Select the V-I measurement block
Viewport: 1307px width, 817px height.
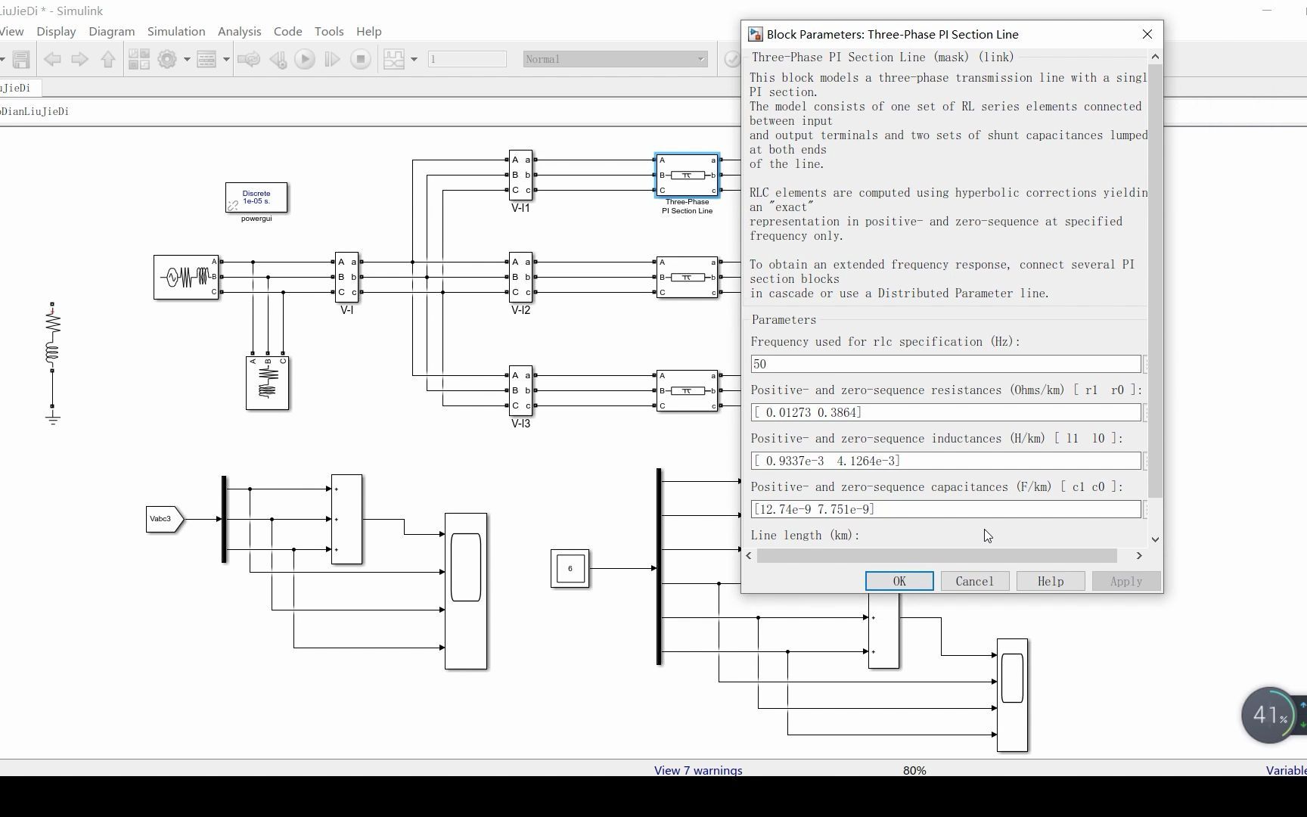(x=347, y=277)
